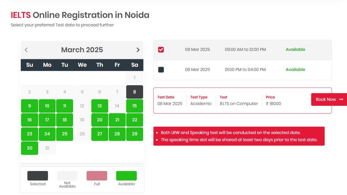
Task: Click Available status for the morning slot
Action: coord(295,49)
